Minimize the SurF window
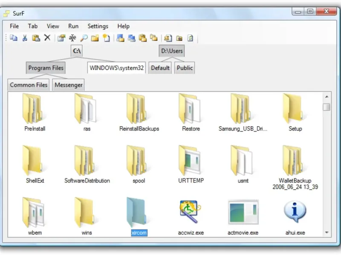 298,12
